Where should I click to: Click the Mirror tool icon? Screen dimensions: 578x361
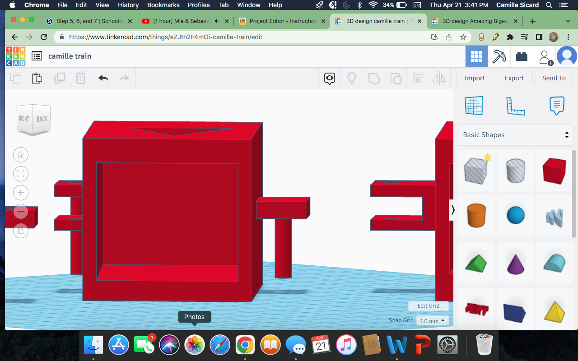pyautogui.click(x=439, y=79)
